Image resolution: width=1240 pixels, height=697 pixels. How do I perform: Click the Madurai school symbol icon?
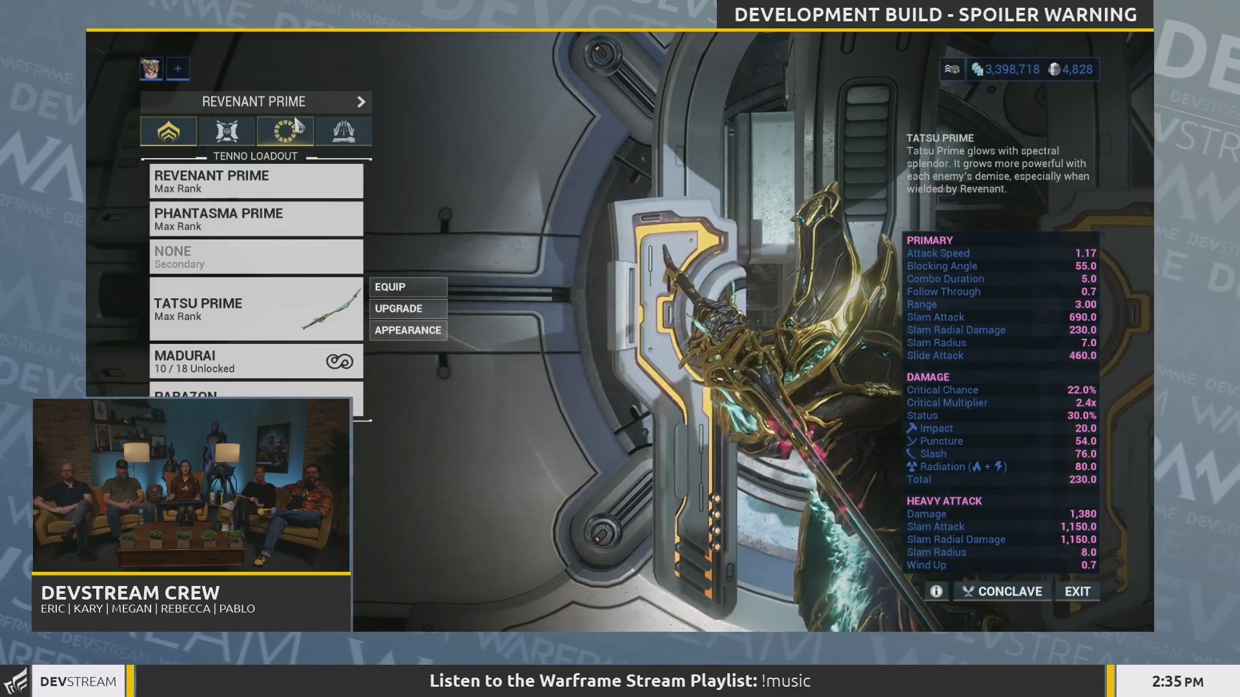tap(340, 361)
